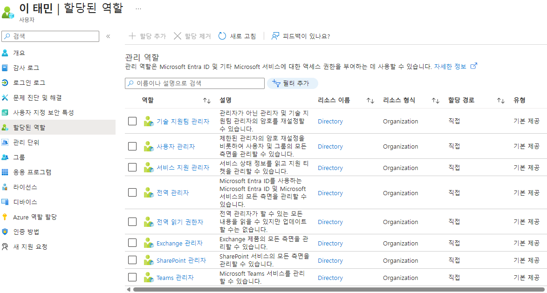This screenshot has height=293, width=547.
Task: Check the Exchange 관리자 row checkbox
Action: pos(132,243)
